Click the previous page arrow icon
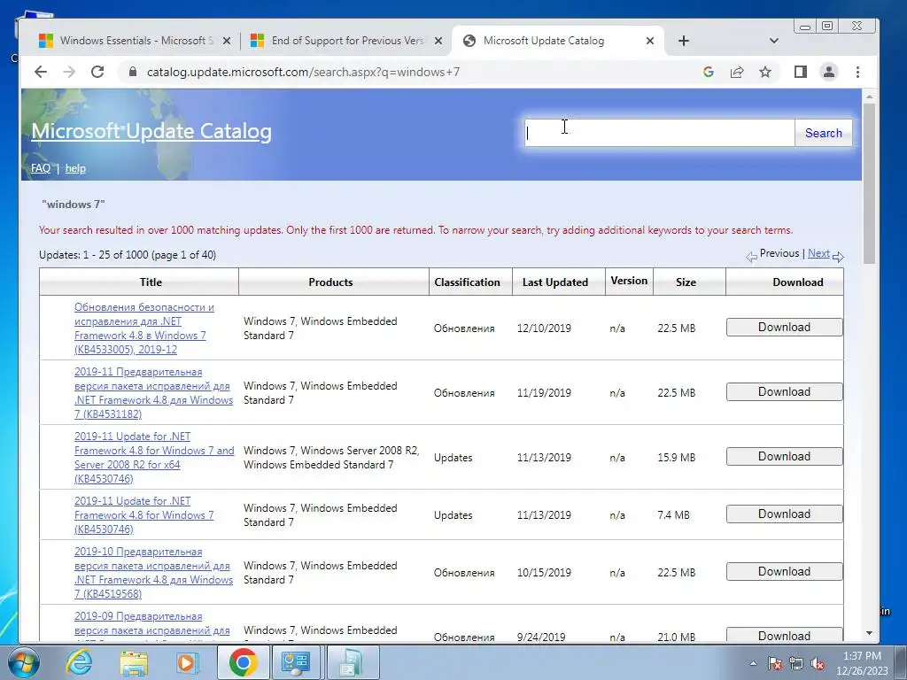 [x=751, y=257]
